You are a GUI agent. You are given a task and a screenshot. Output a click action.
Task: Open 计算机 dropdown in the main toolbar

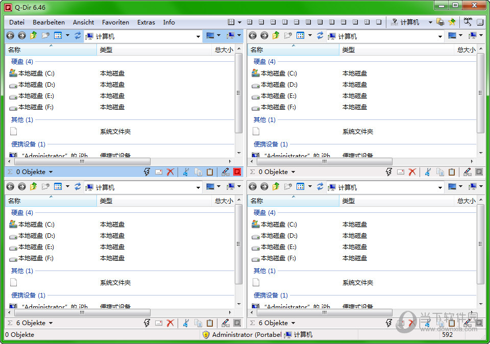pyautogui.click(x=430, y=22)
